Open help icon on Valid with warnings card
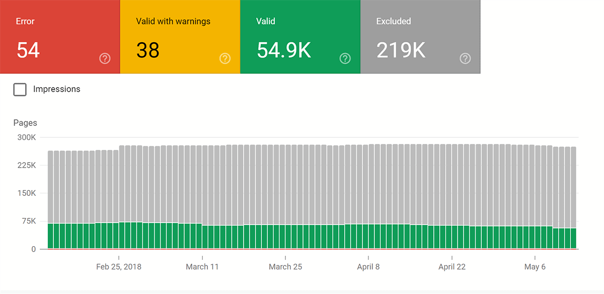The height and width of the screenshot is (294, 604). click(x=224, y=58)
